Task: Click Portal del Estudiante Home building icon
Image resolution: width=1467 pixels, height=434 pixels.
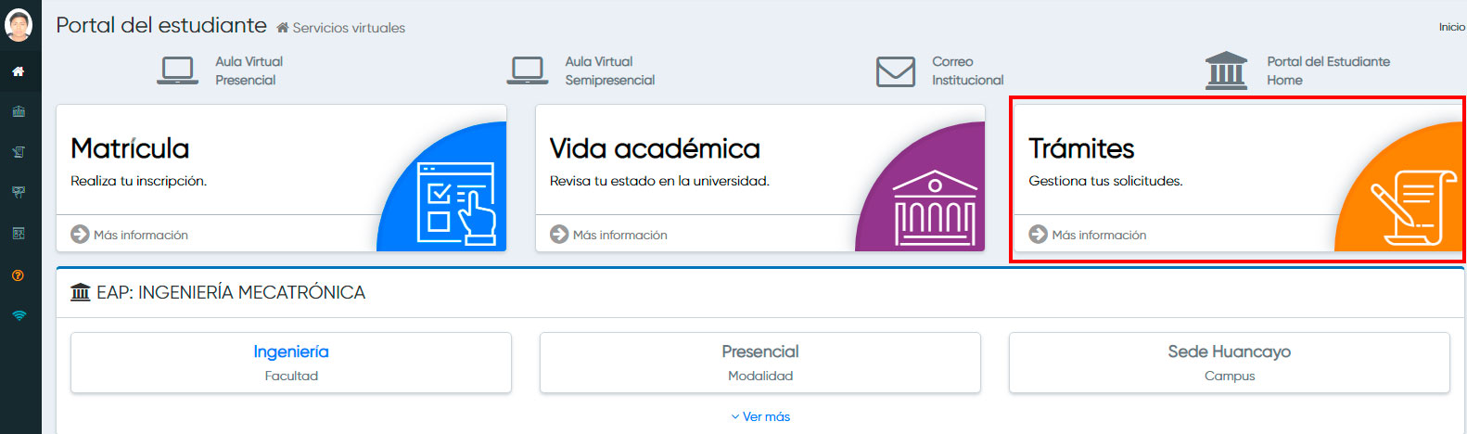Action: (x=1226, y=70)
